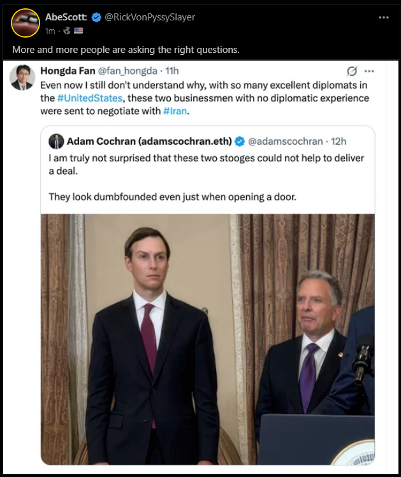Click Hongda Fan's profile picture

tap(22, 77)
